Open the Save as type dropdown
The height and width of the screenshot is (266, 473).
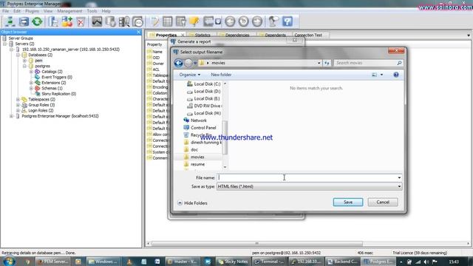click(309, 186)
